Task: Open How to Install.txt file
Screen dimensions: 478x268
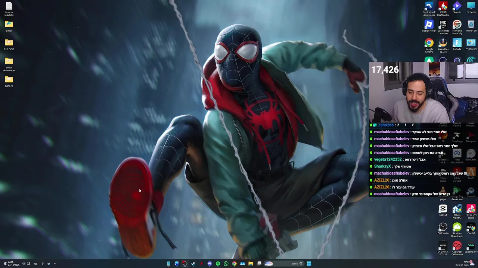Action: click(9, 9)
